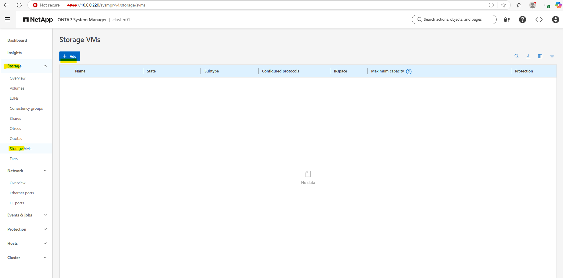Expand the Events & jobs section
The height and width of the screenshot is (278, 563).
[45, 215]
